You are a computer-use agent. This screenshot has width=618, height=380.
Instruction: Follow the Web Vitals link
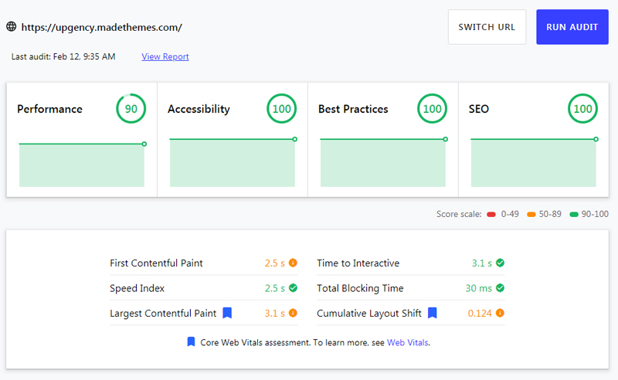click(407, 342)
